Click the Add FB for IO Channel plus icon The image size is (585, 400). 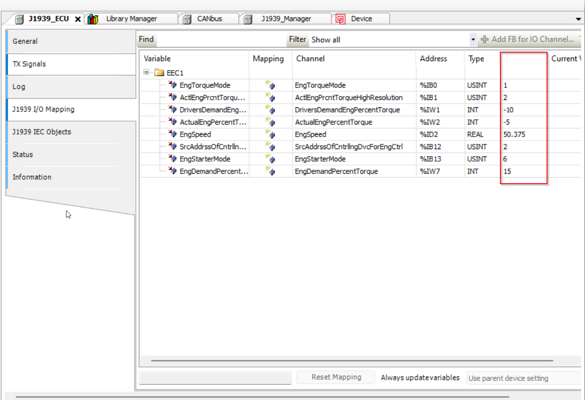(484, 39)
